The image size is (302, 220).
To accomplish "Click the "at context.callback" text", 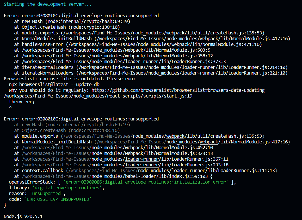I will point(38,171).
